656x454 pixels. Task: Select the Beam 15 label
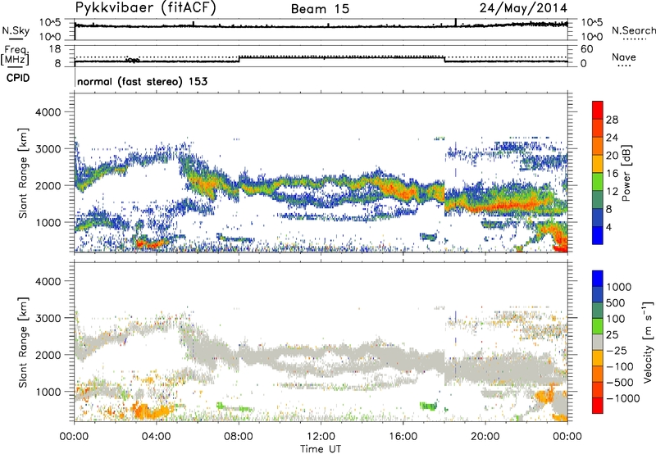(320, 9)
